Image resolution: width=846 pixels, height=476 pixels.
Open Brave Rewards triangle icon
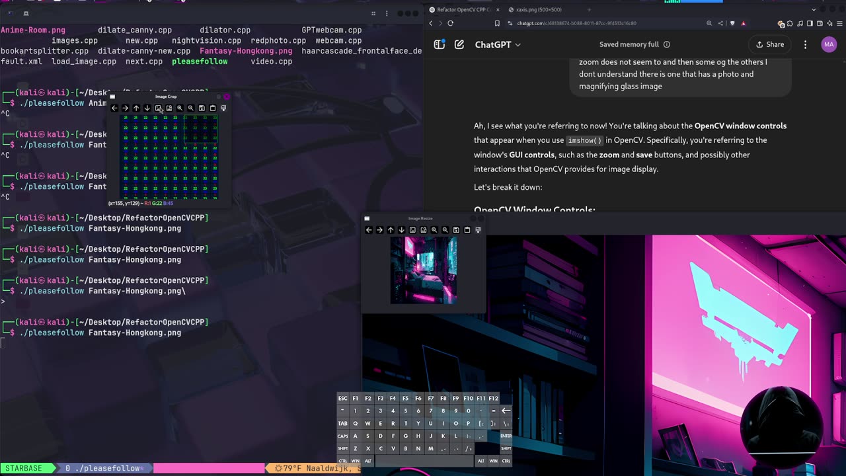pos(744,23)
